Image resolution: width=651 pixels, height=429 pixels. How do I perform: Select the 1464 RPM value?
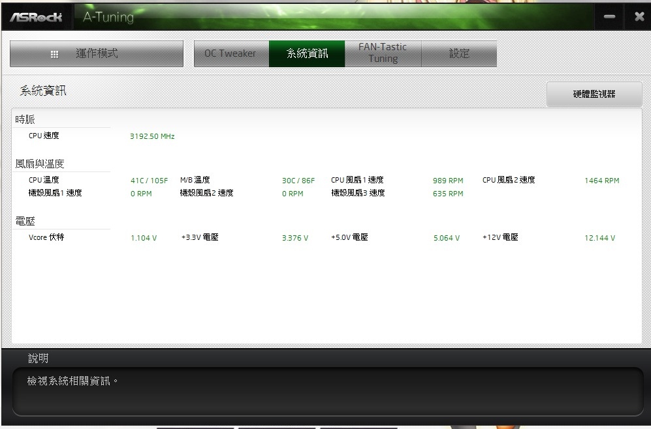(601, 181)
